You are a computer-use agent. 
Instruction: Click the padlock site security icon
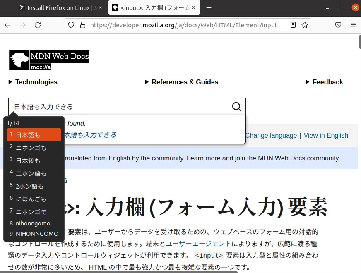point(83,25)
